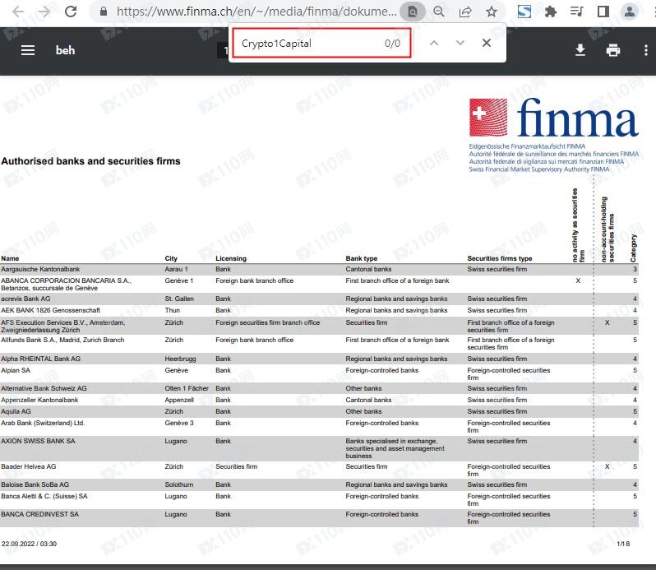Open PDF viewer more actions menu

click(x=646, y=50)
